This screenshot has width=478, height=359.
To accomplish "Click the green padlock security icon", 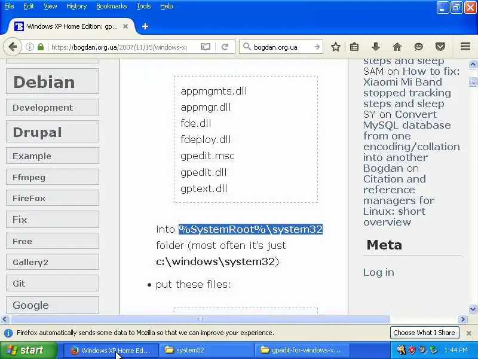I will 41,47.
